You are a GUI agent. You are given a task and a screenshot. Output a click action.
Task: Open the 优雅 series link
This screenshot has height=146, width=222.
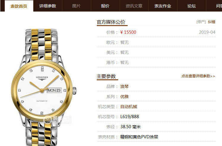(124, 97)
